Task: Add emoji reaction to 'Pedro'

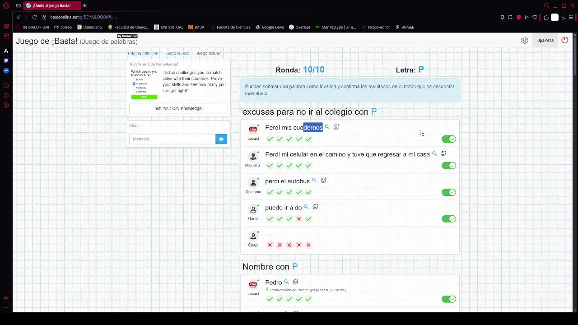Action: pyautogui.click(x=295, y=282)
